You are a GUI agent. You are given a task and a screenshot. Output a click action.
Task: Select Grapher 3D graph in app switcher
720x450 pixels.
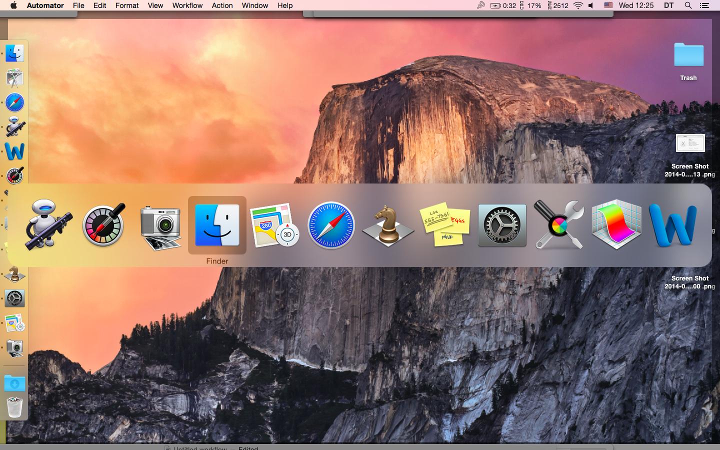[x=616, y=224]
